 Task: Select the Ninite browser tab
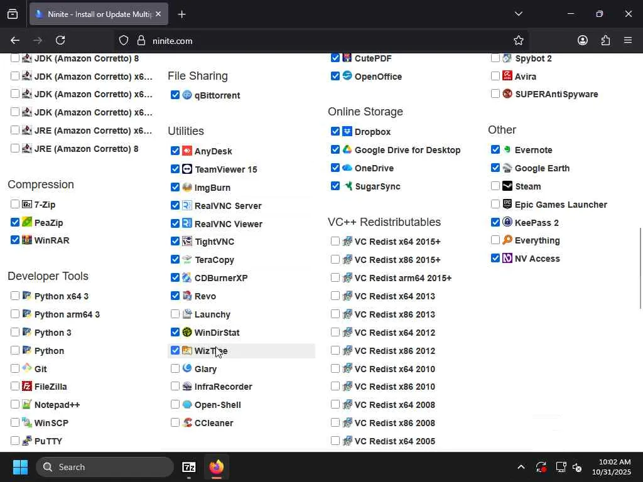click(x=99, y=14)
